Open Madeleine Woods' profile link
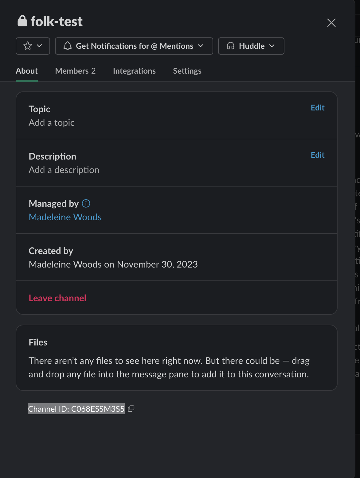Screen dimensions: 360x478 pyautogui.click(x=65, y=217)
